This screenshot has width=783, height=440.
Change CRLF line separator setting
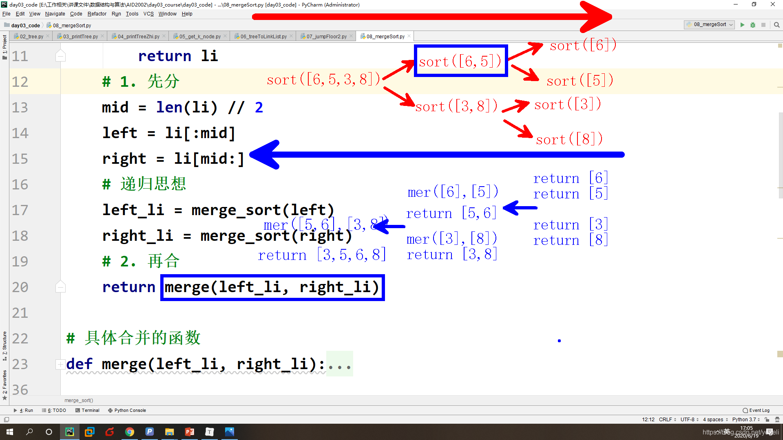tap(668, 420)
